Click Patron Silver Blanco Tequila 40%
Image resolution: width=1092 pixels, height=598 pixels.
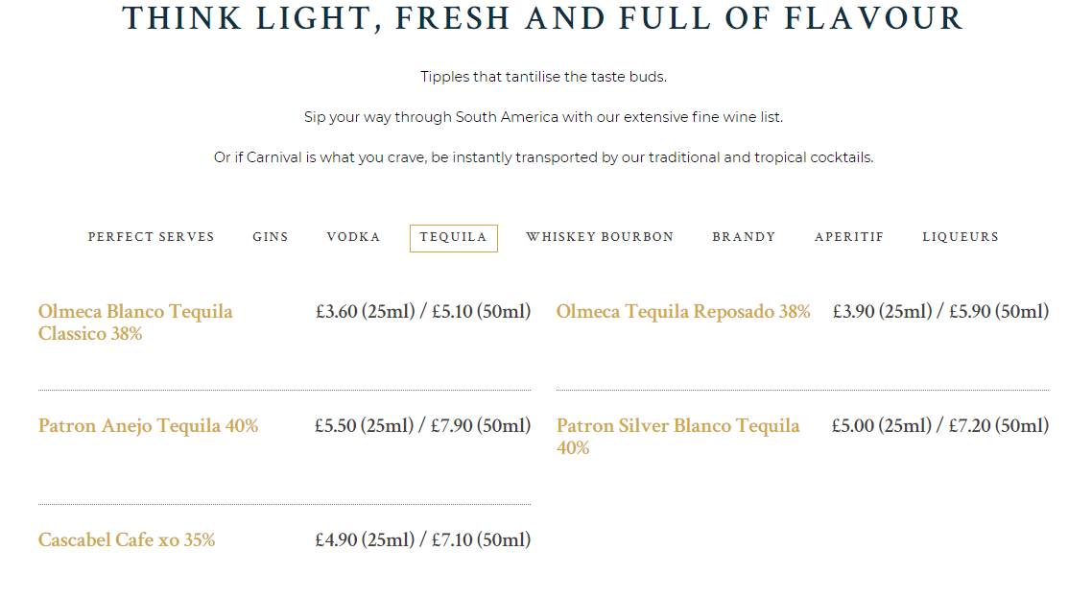pyautogui.click(x=678, y=437)
